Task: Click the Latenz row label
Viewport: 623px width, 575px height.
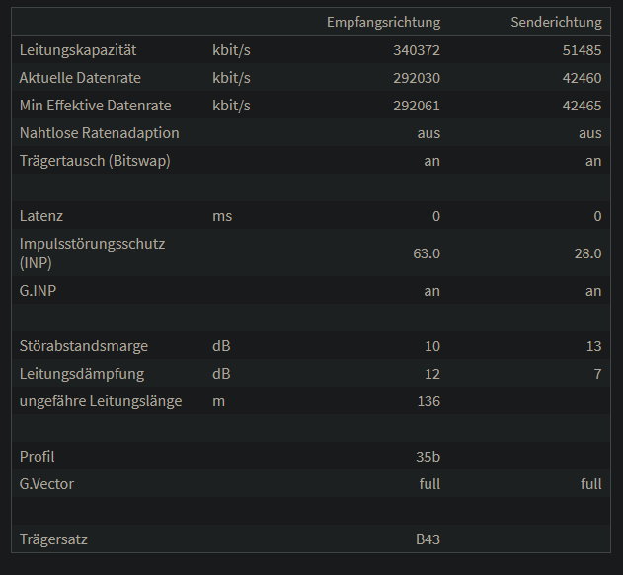Action: [41, 215]
